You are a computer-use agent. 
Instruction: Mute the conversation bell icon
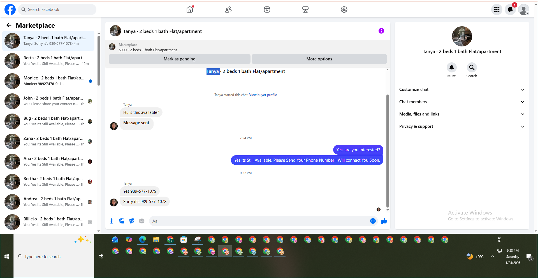click(x=452, y=67)
